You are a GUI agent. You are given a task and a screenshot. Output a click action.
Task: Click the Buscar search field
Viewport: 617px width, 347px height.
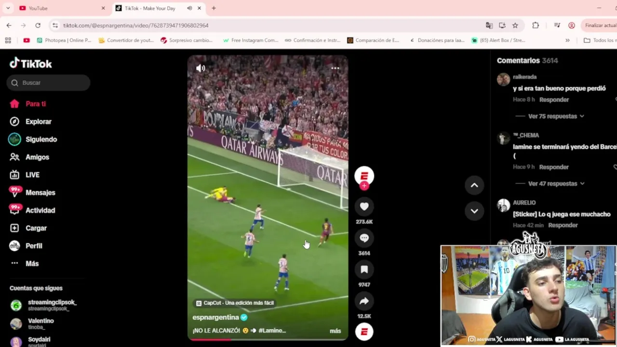click(48, 83)
